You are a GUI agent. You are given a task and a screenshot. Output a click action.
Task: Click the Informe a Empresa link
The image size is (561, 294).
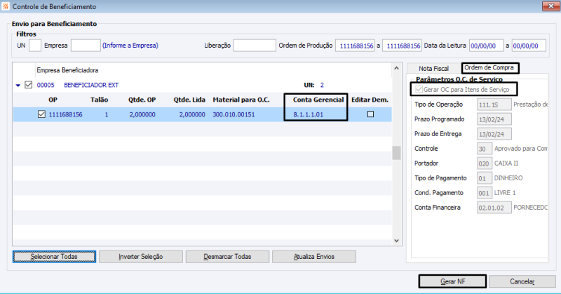[130, 46]
